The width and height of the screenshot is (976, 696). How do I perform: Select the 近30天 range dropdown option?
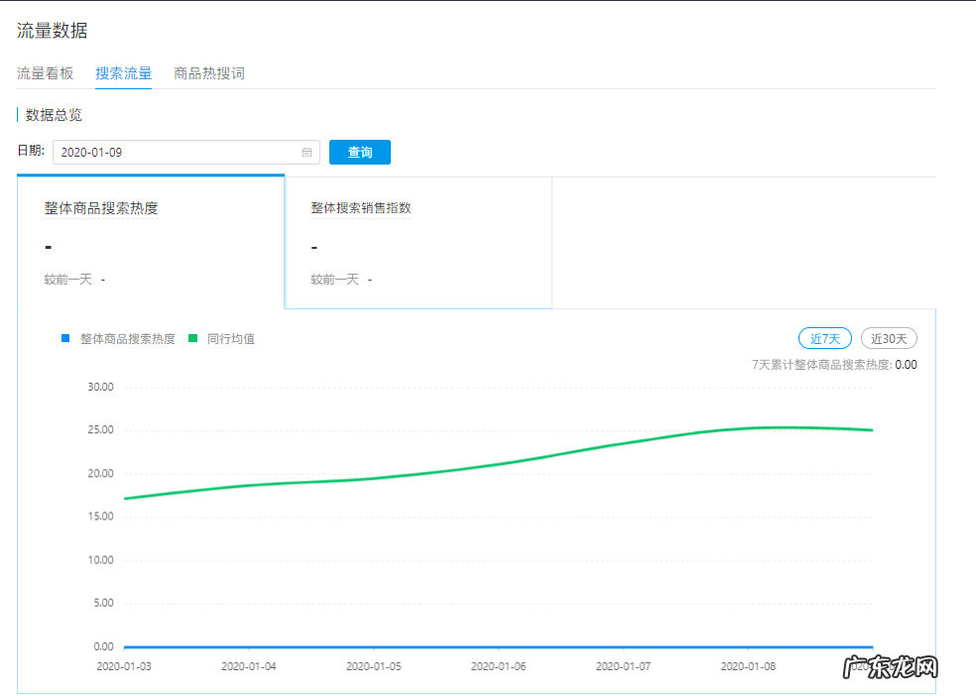tap(889, 338)
